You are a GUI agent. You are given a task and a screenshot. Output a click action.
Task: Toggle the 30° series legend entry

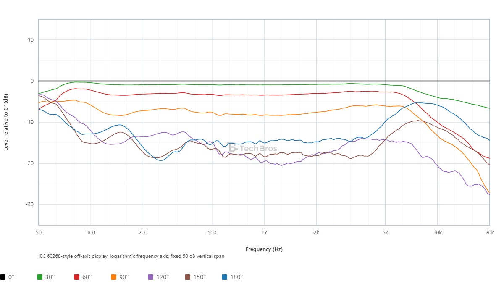pyautogui.click(x=46, y=277)
